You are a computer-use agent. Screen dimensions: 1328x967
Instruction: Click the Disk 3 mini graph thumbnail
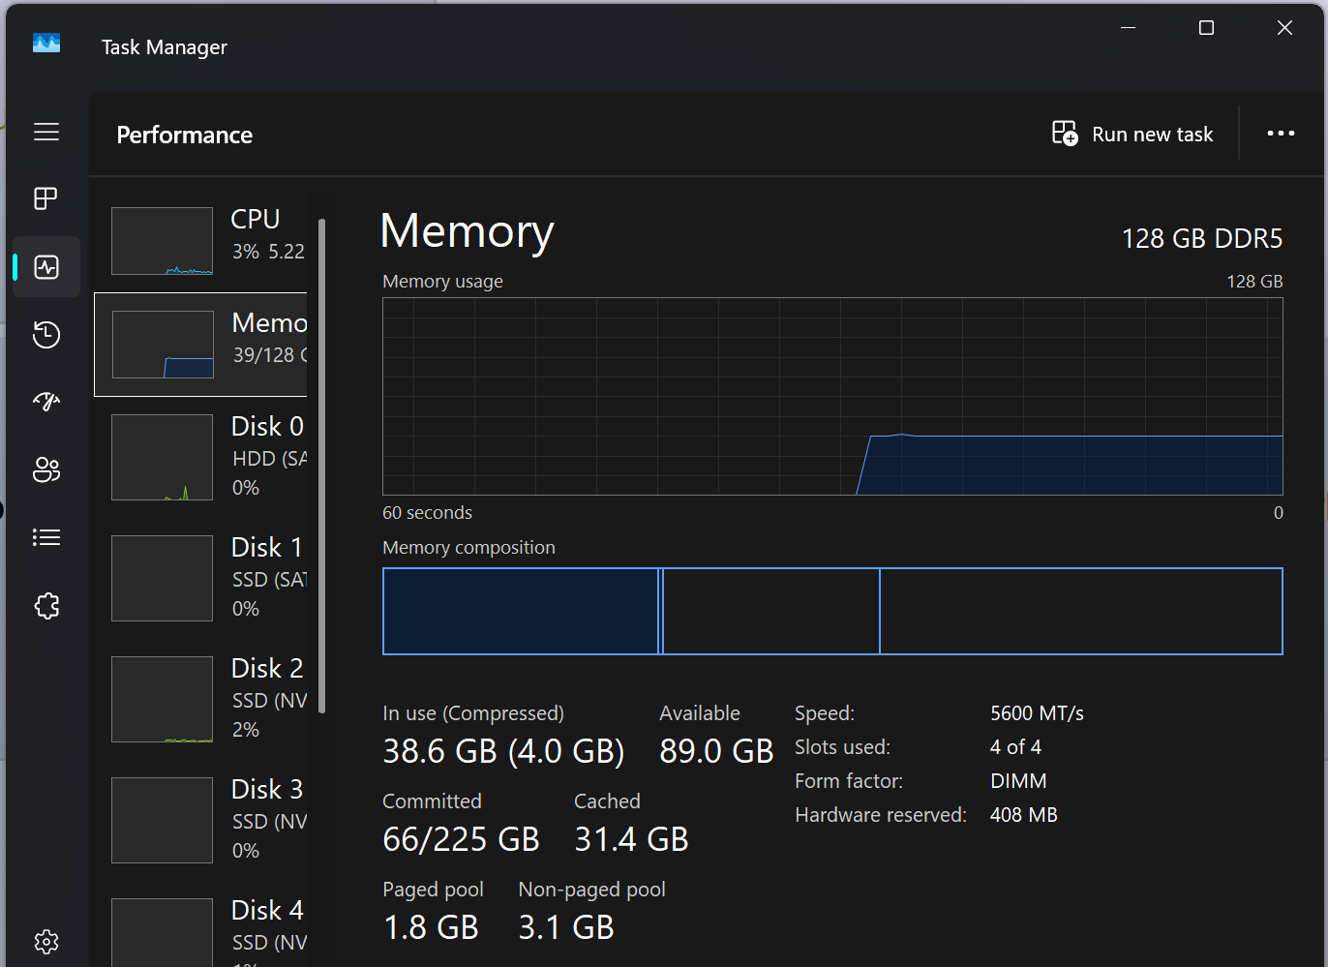[x=163, y=820]
